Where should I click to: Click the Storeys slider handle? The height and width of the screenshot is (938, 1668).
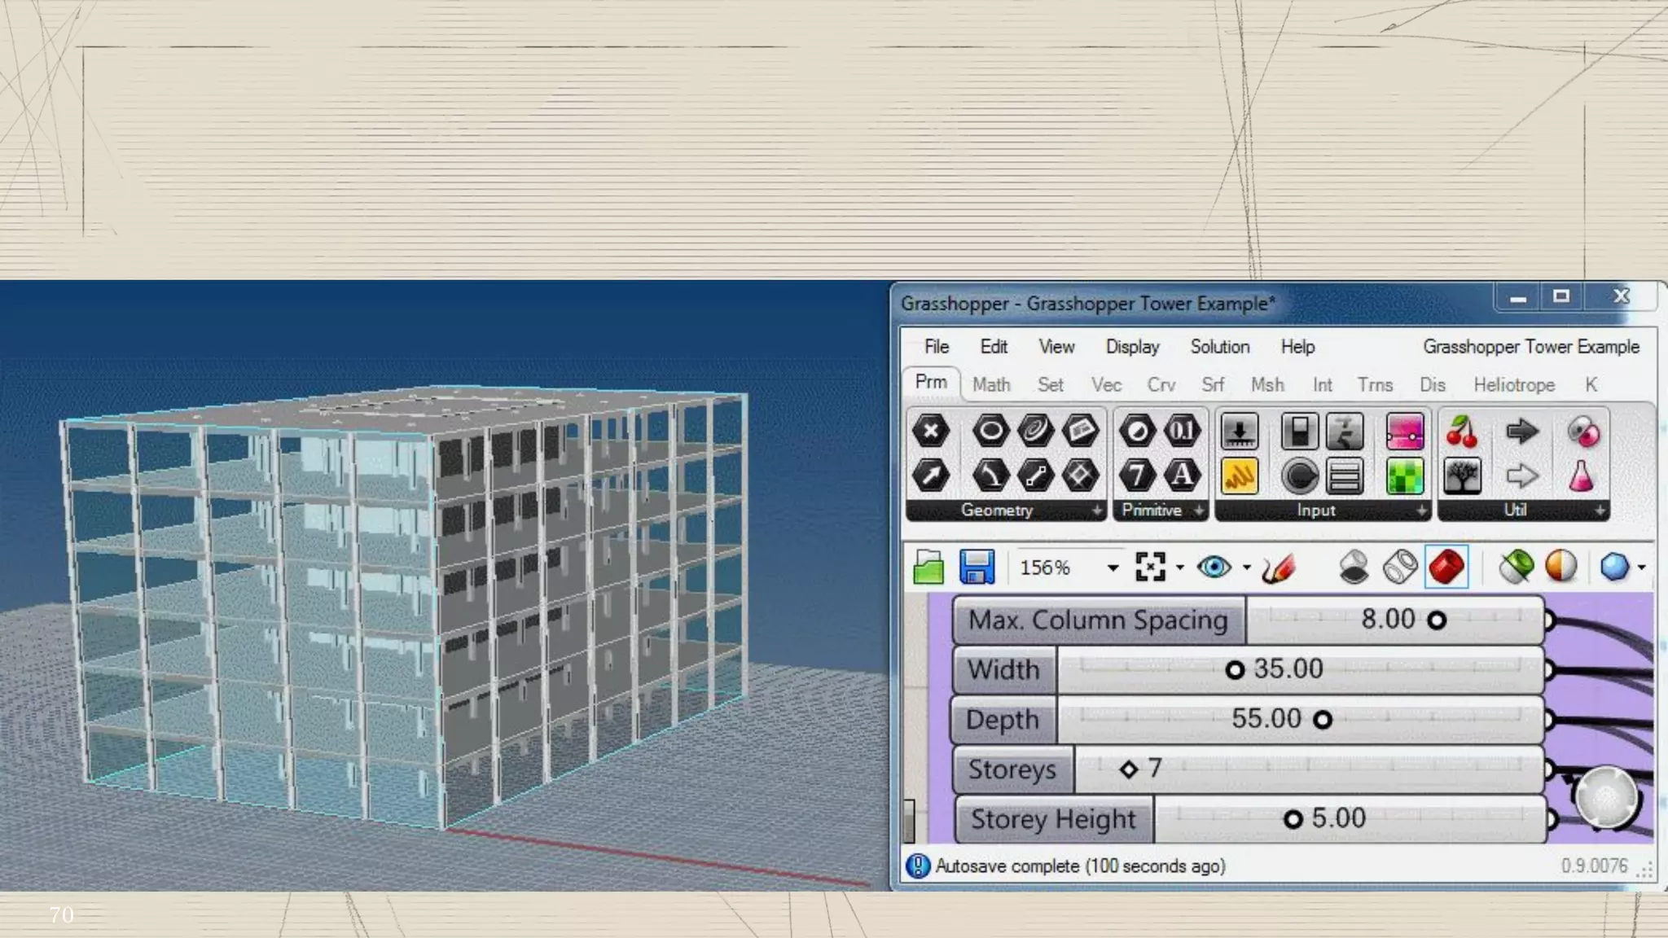point(1128,769)
